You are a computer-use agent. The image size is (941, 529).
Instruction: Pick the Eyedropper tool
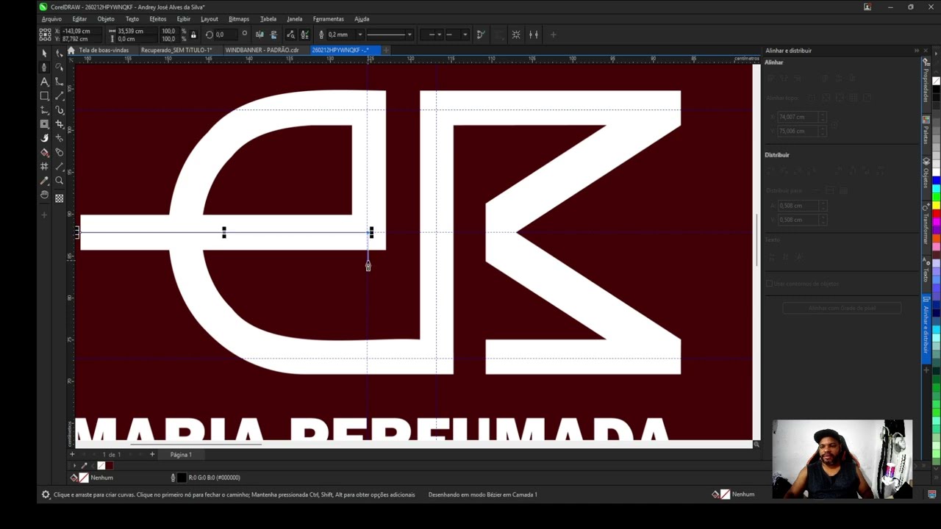(44, 181)
